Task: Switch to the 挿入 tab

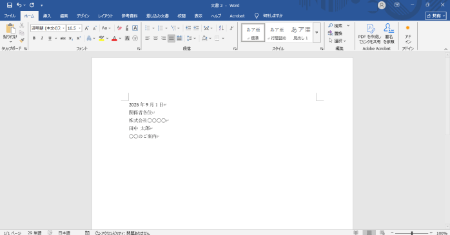Action: 47,16
